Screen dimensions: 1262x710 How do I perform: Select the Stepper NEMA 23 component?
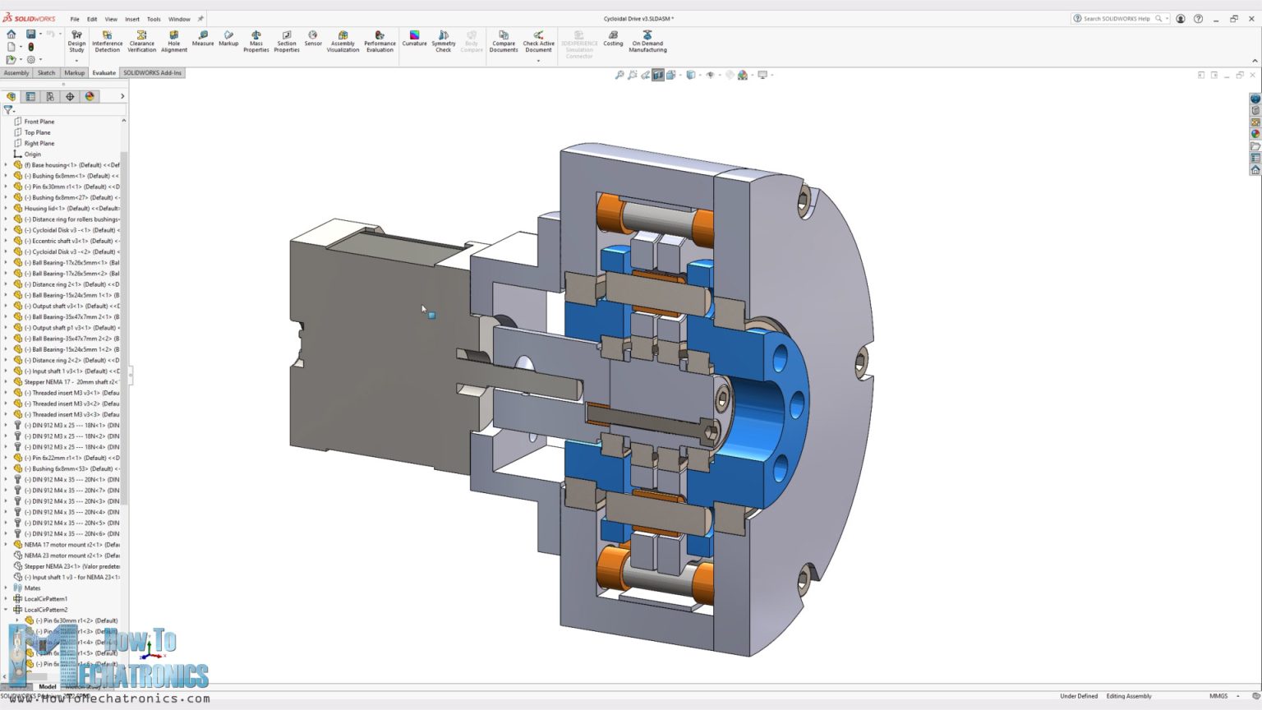click(57, 566)
